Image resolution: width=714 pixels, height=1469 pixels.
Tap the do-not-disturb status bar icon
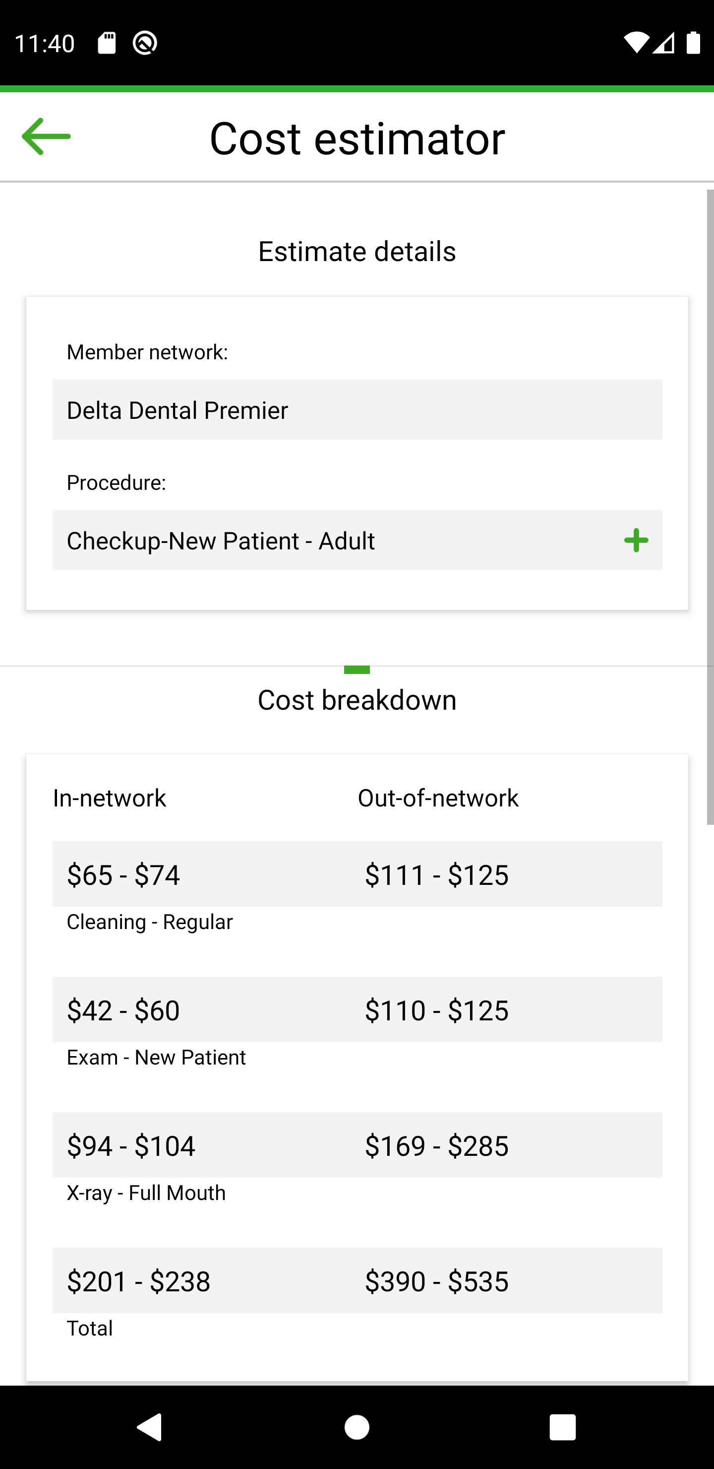pos(145,43)
